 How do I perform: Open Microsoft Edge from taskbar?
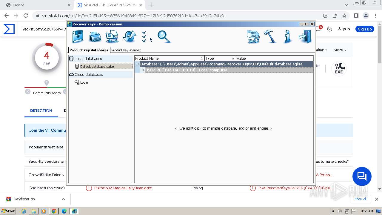(64, 211)
